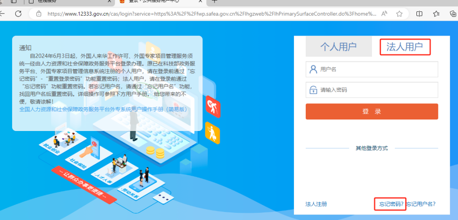Open the 用户操作手册（简易版） link in notice
The image size is (458, 220).
click(103, 109)
